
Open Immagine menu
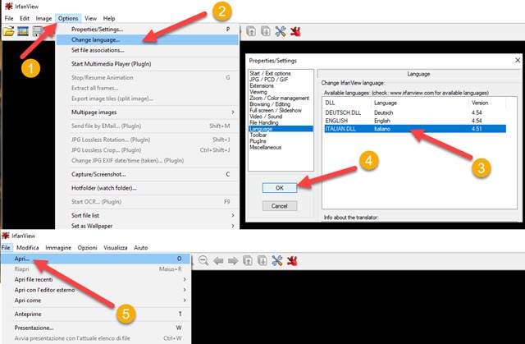pos(58,248)
